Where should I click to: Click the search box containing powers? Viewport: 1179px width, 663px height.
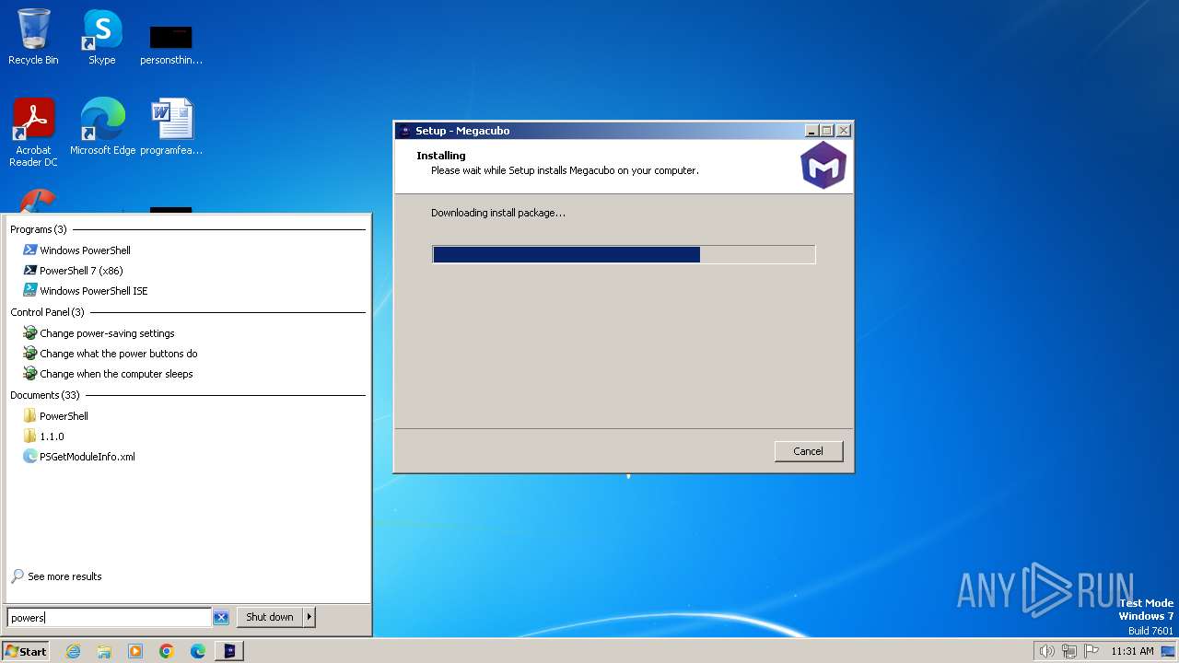[109, 618]
